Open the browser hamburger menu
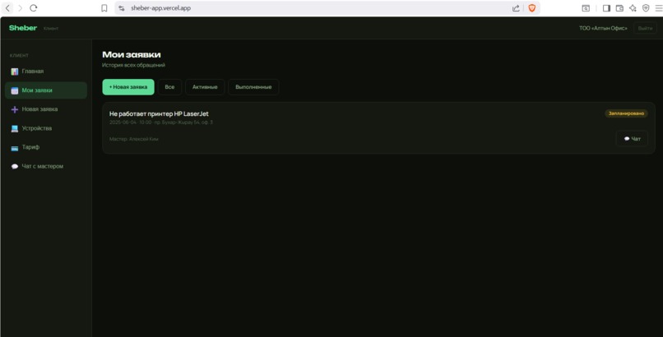Viewport: 663px width, 337px height. click(658, 8)
